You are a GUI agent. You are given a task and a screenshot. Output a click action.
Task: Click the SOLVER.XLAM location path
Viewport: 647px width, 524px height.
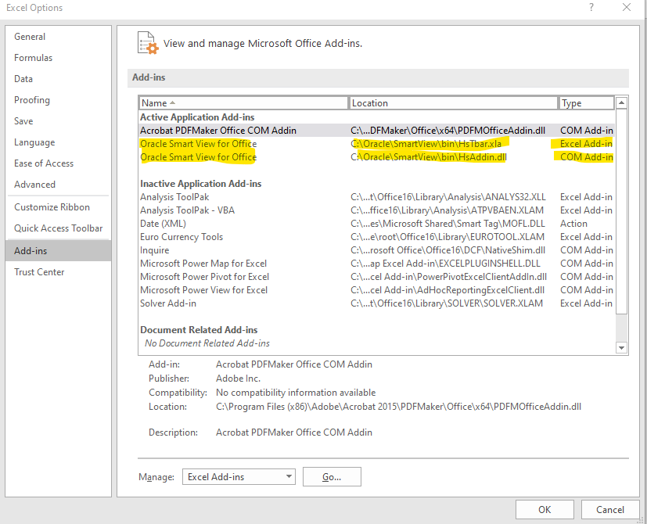click(447, 303)
